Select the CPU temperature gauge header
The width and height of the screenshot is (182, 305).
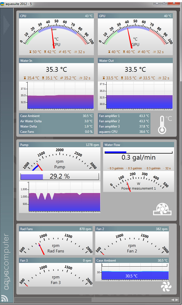pos(56,16)
